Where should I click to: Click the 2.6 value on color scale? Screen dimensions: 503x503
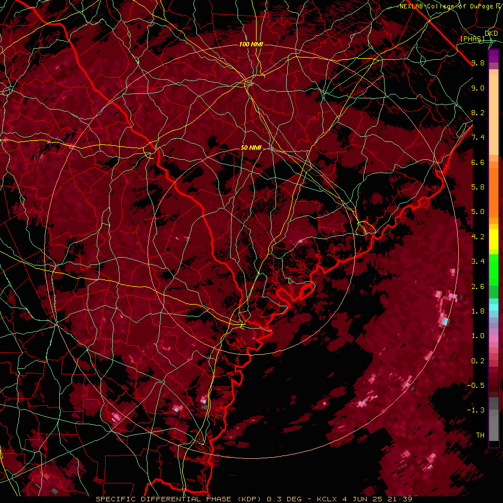(x=478, y=287)
